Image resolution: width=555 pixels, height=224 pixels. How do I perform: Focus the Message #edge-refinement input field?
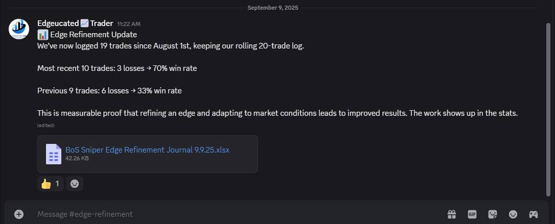(x=204, y=214)
